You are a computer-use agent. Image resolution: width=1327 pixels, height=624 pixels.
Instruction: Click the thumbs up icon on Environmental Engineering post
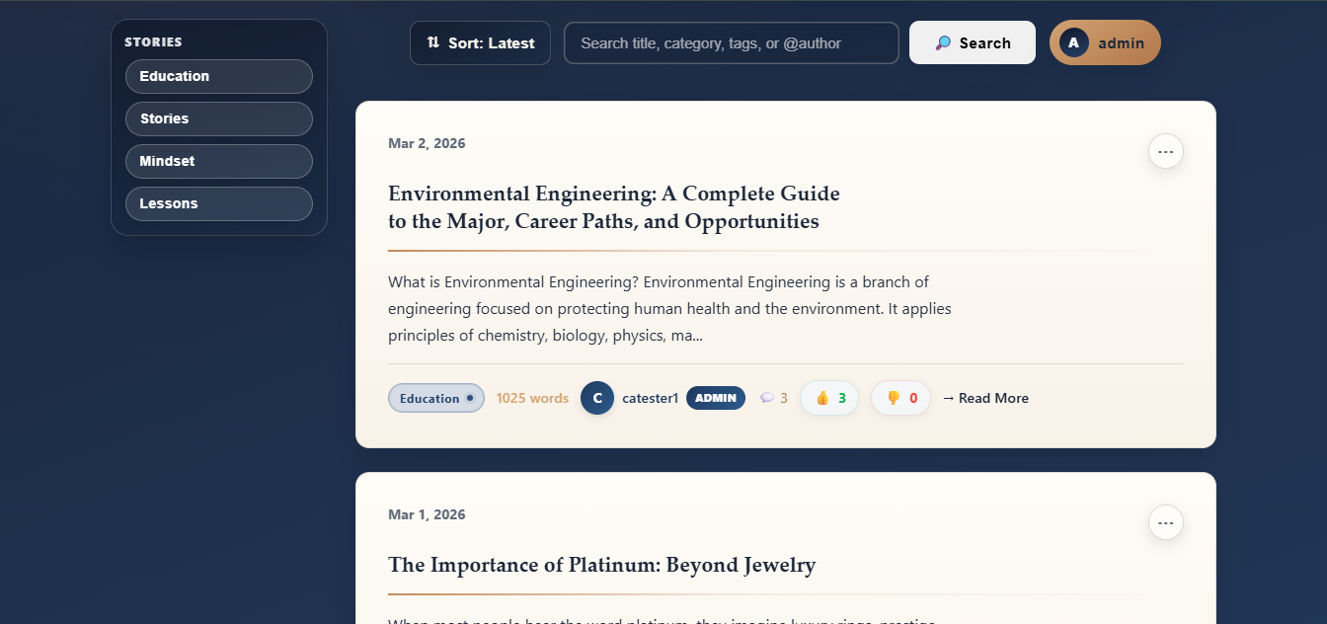click(822, 398)
